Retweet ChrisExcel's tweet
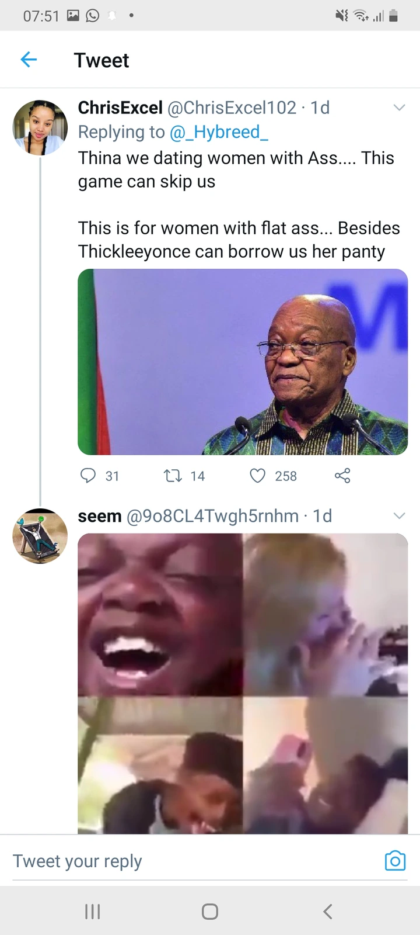This screenshot has height=935, width=420. 173,476
